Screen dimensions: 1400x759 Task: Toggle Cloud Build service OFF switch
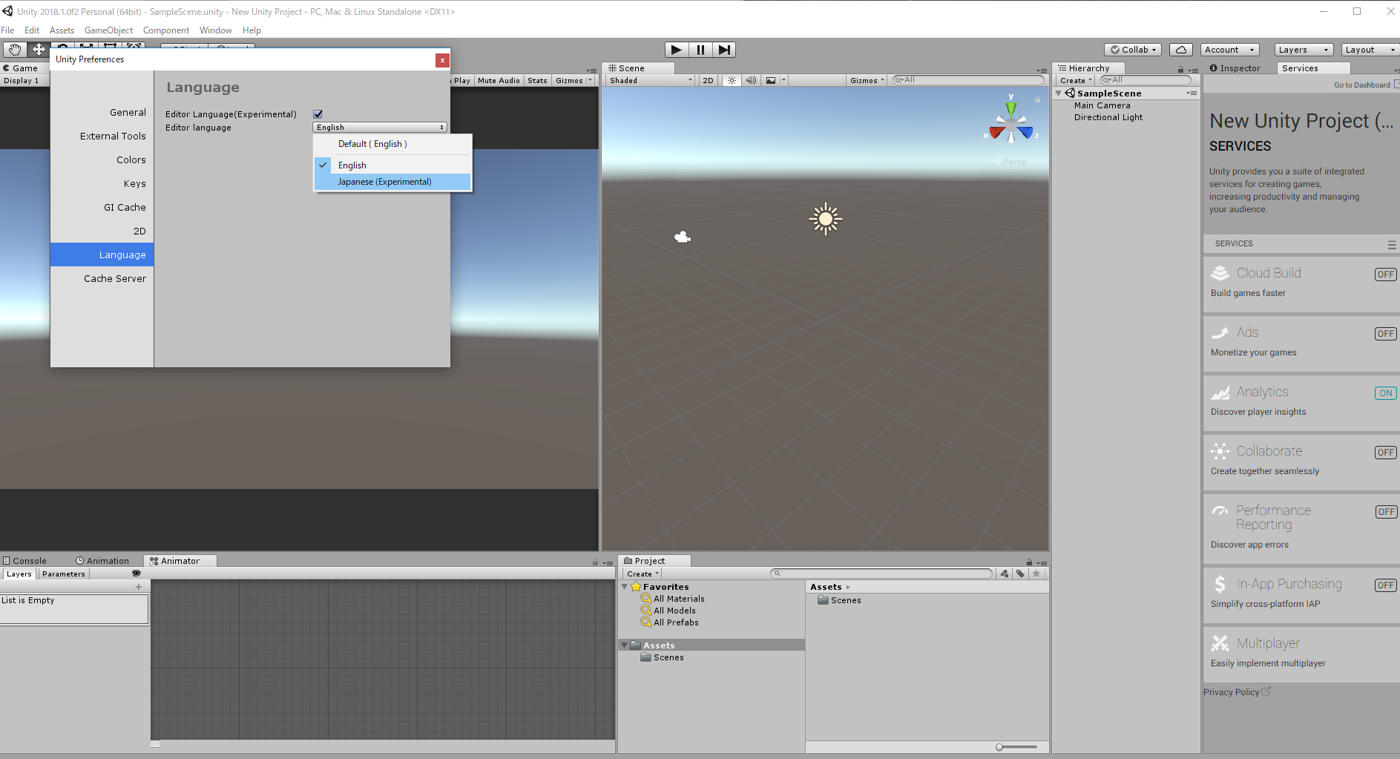click(1385, 275)
